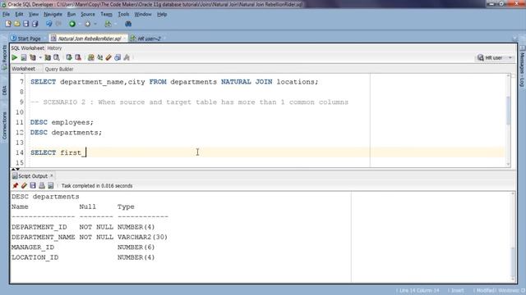Click the 'DESC employees;' line in the editor

[x=62, y=122]
